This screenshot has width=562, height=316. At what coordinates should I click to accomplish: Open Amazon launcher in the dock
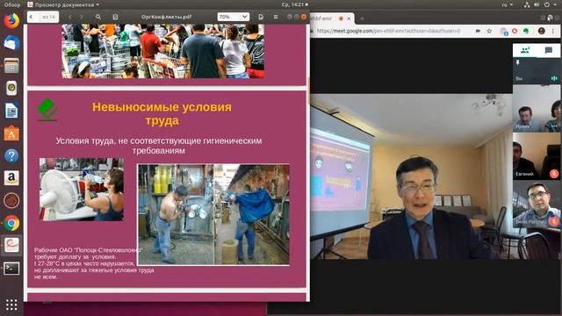click(11, 178)
